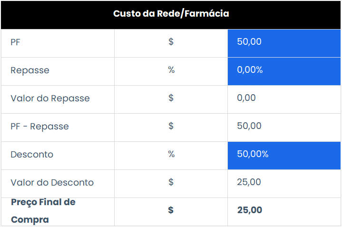Click the Desconto percentage input 50,00%
Screen dimensions: 342x227
tap(284, 154)
